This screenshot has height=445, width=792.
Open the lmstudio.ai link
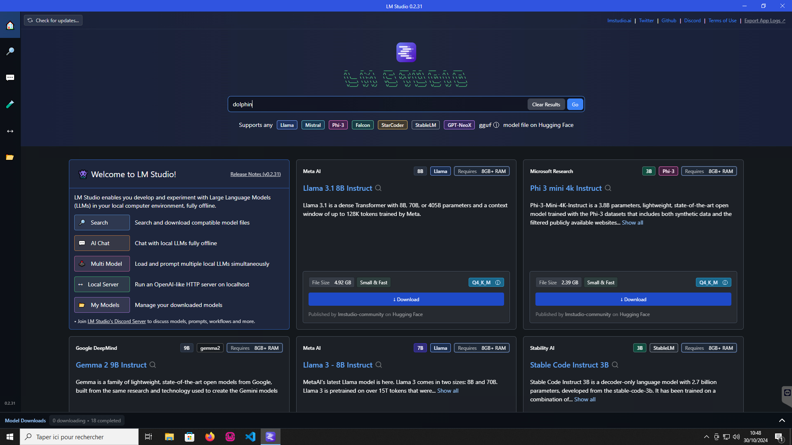619,21
